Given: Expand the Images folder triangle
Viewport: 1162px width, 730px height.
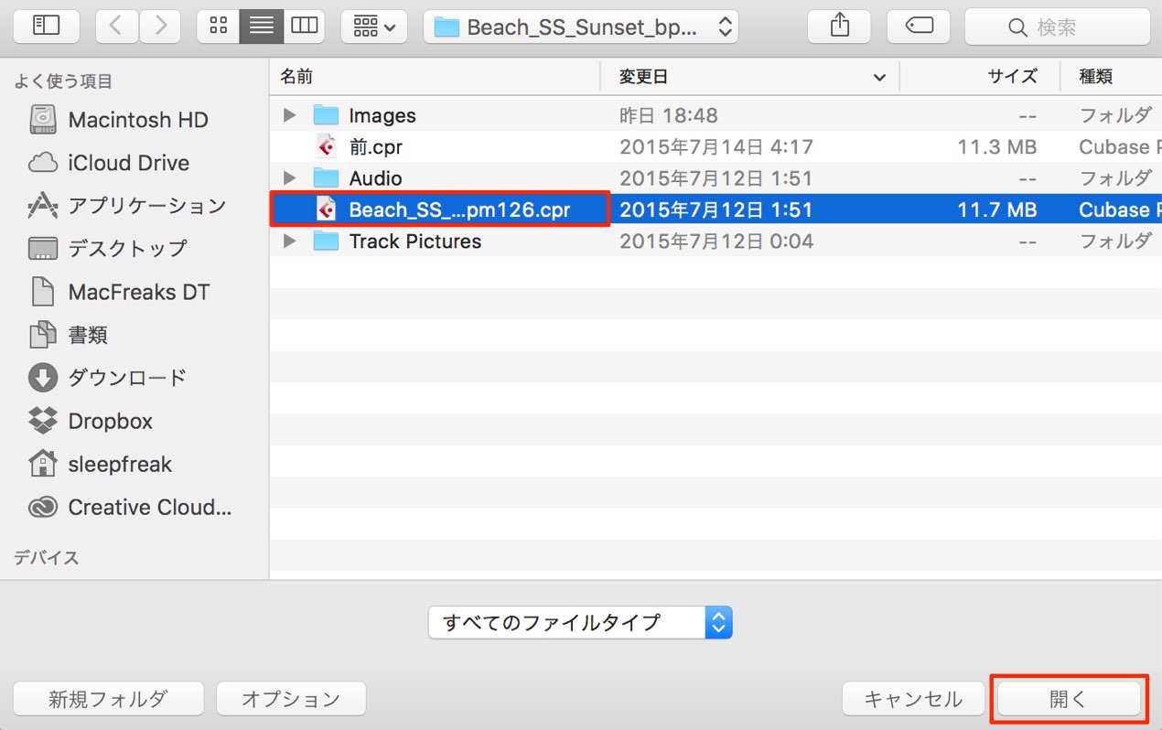Looking at the screenshot, I should pos(290,115).
